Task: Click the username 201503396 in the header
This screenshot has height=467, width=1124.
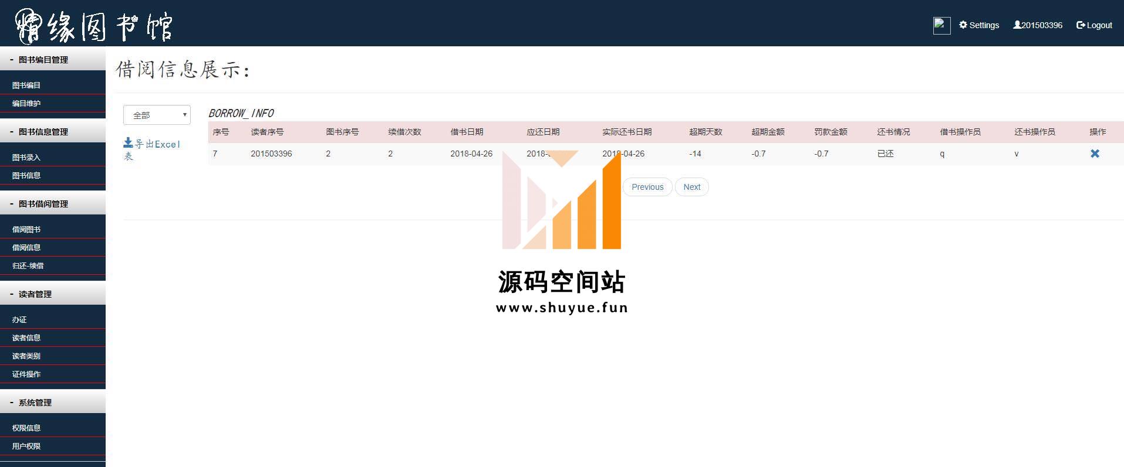Action: pos(1042,25)
